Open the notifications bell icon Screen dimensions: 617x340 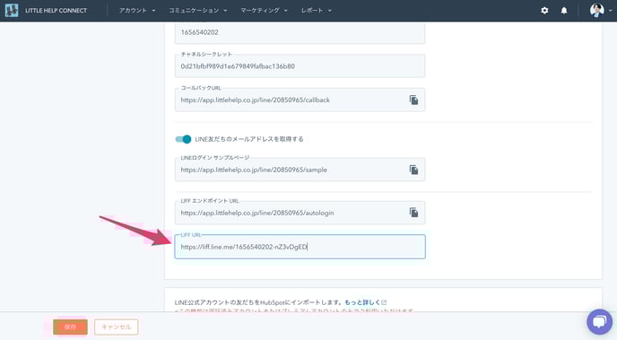pyautogui.click(x=564, y=11)
